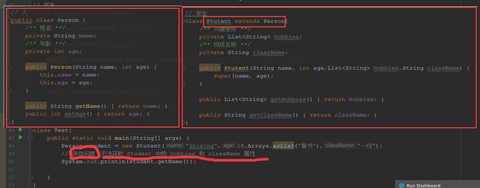This screenshot has width=480, height=188.
Task: Collapse fold marker beside public class Person
Action: [x=9, y=20]
